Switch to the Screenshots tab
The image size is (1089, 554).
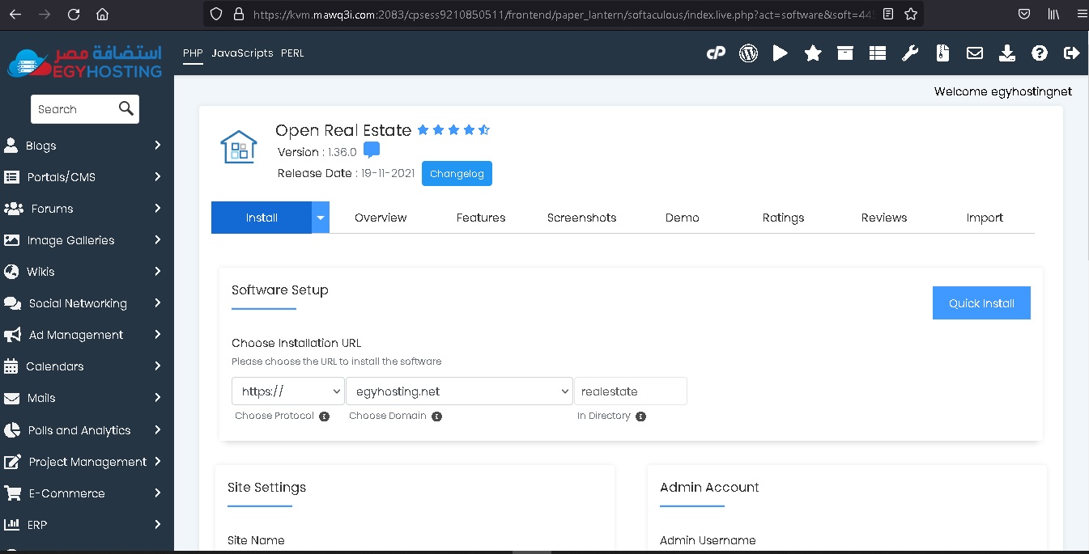(581, 218)
